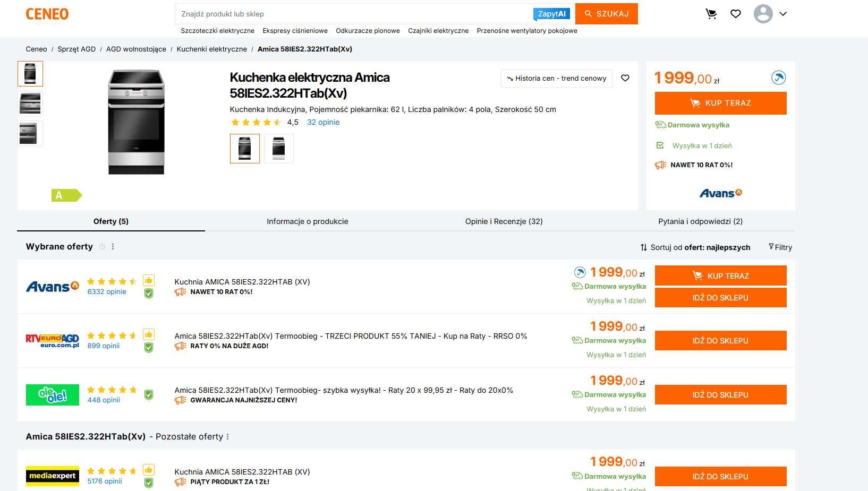Expand account menu chevron
The image size is (868, 491).
coord(783,14)
